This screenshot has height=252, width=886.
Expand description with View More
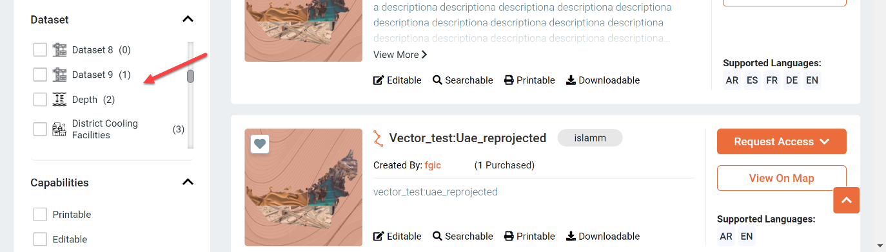pos(400,55)
